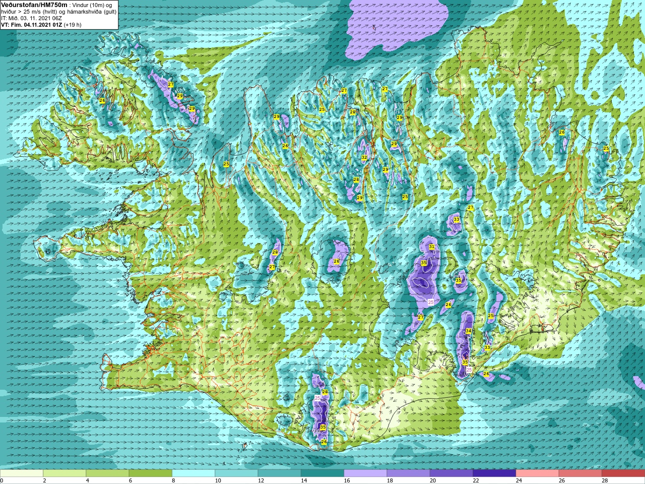Click the legend scale number 14
645x484 pixels.
[304, 480]
